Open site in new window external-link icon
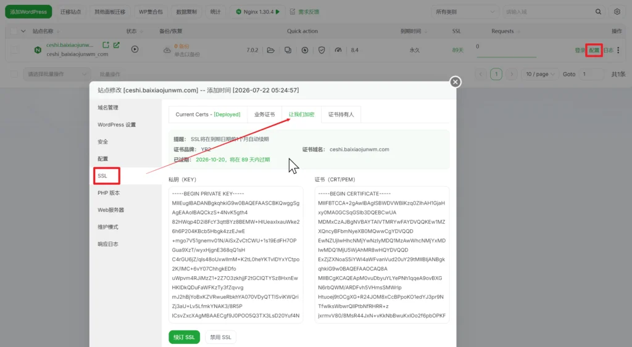Image resolution: width=632 pixels, height=347 pixels. [x=117, y=45]
